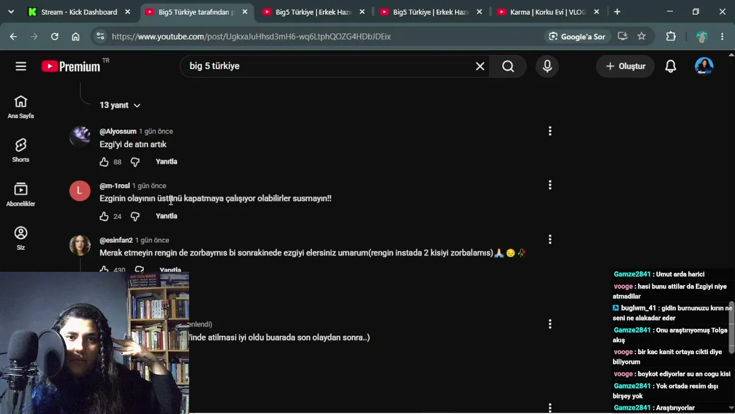Start voice search with the microphone icon
735x414 pixels.
click(547, 66)
